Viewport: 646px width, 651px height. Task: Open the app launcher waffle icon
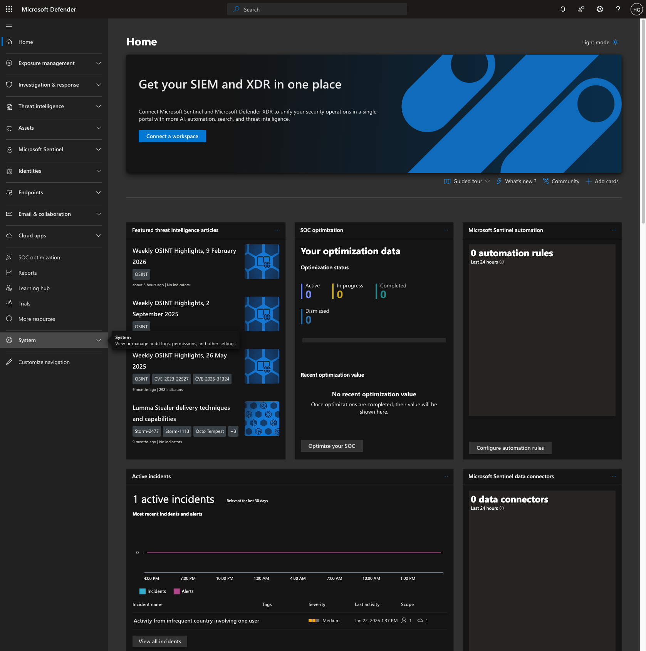[x=9, y=9]
